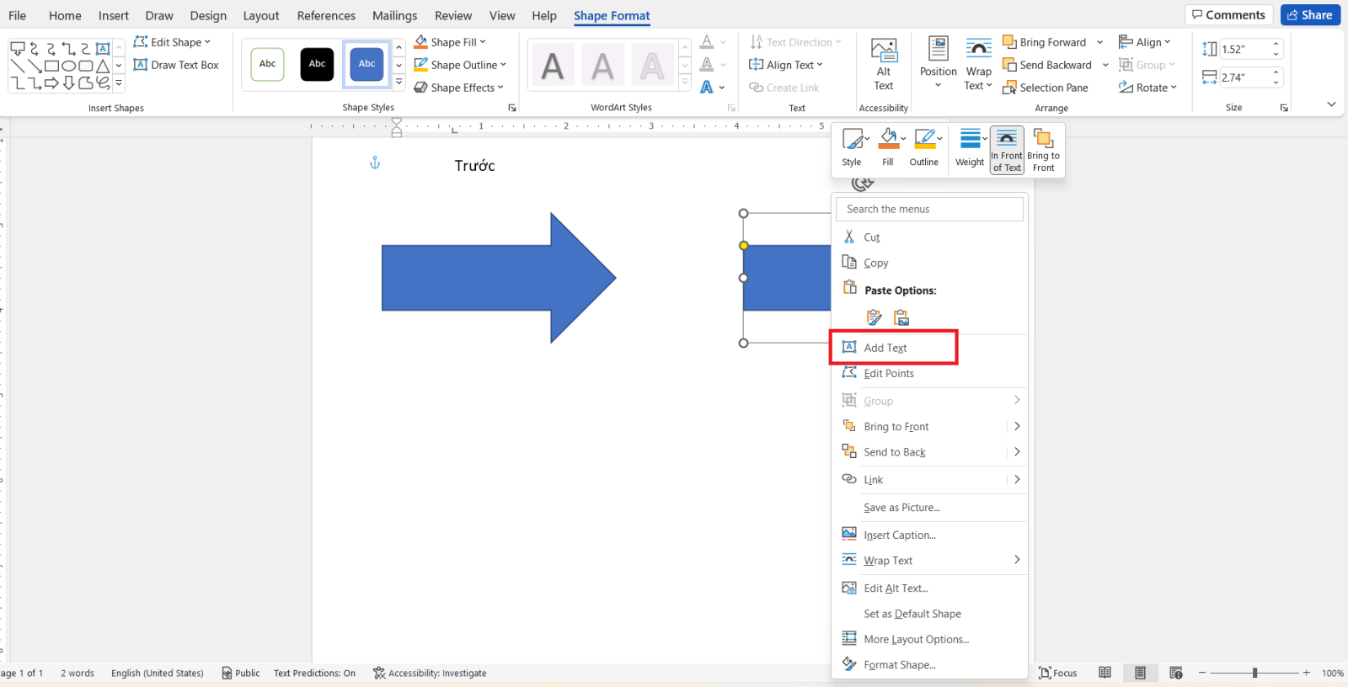Image resolution: width=1348 pixels, height=687 pixels.
Task: Choose Keep Source Formatting paste option
Action: pyautogui.click(x=875, y=317)
